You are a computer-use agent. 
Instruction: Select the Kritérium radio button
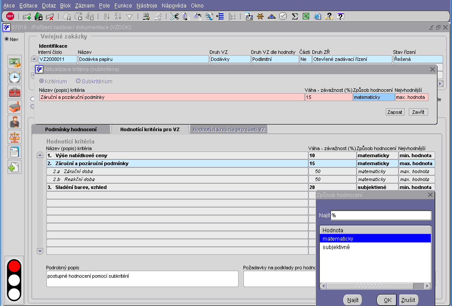point(42,81)
